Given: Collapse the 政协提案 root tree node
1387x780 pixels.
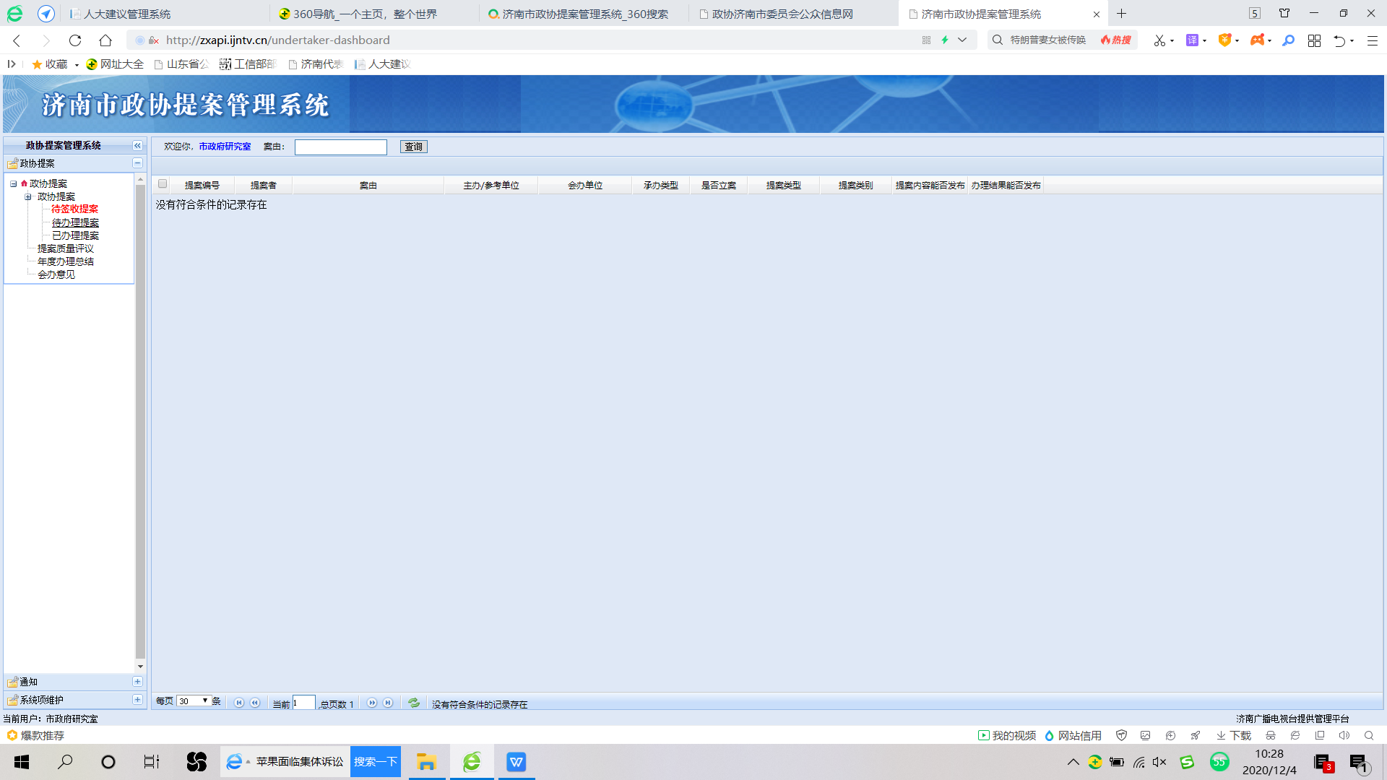Looking at the screenshot, I should [x=14, y=184].
